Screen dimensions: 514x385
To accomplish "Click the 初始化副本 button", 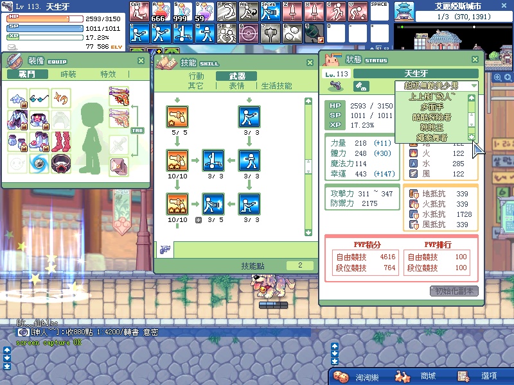I will click(454, 291).
